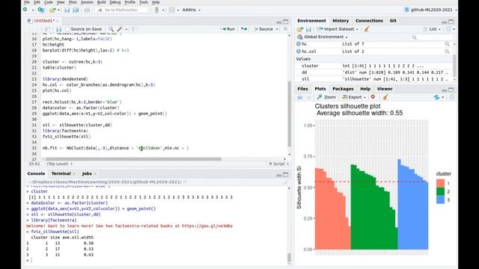This screenshot has height=269, width=479.
Task: Click the code tools wand icon
Action: [x=120, y=29]
